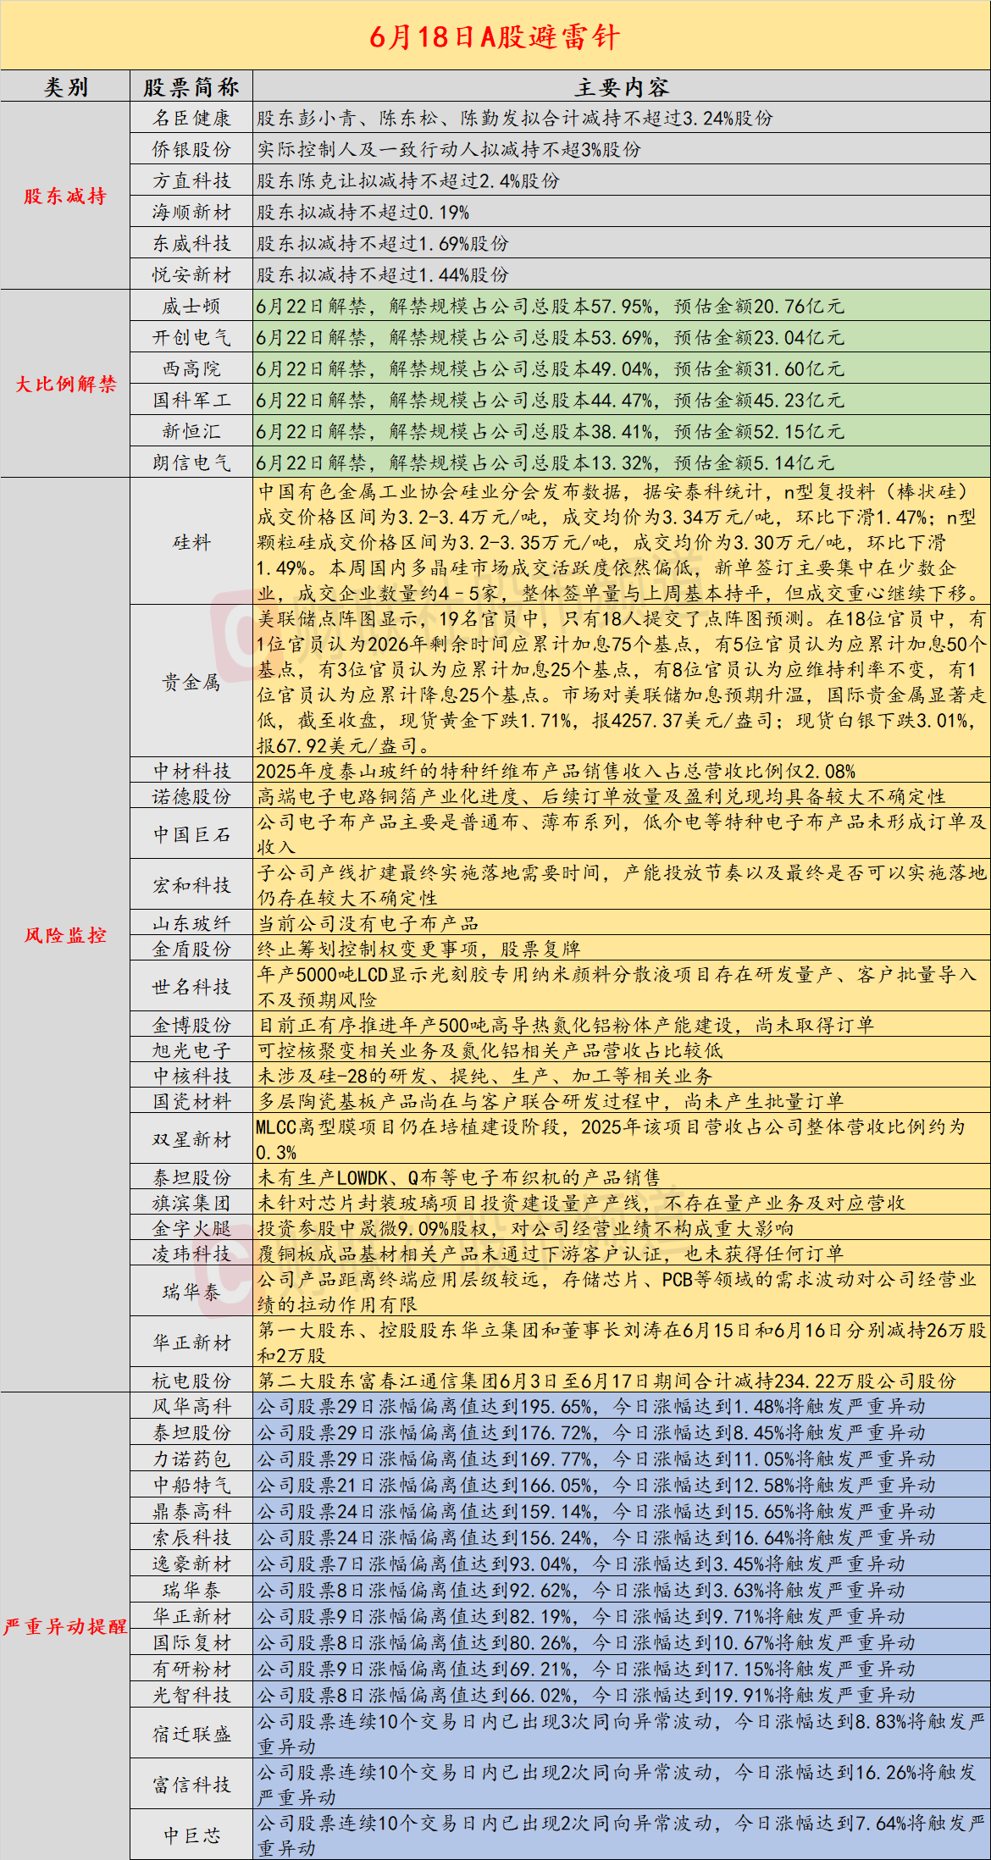Choose the 世名科技 cell
Viewport: 991px width, 1860px height.
(191, 987)
